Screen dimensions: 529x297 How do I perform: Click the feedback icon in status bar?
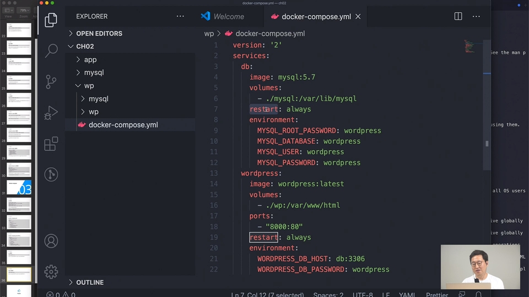(462, 294)
